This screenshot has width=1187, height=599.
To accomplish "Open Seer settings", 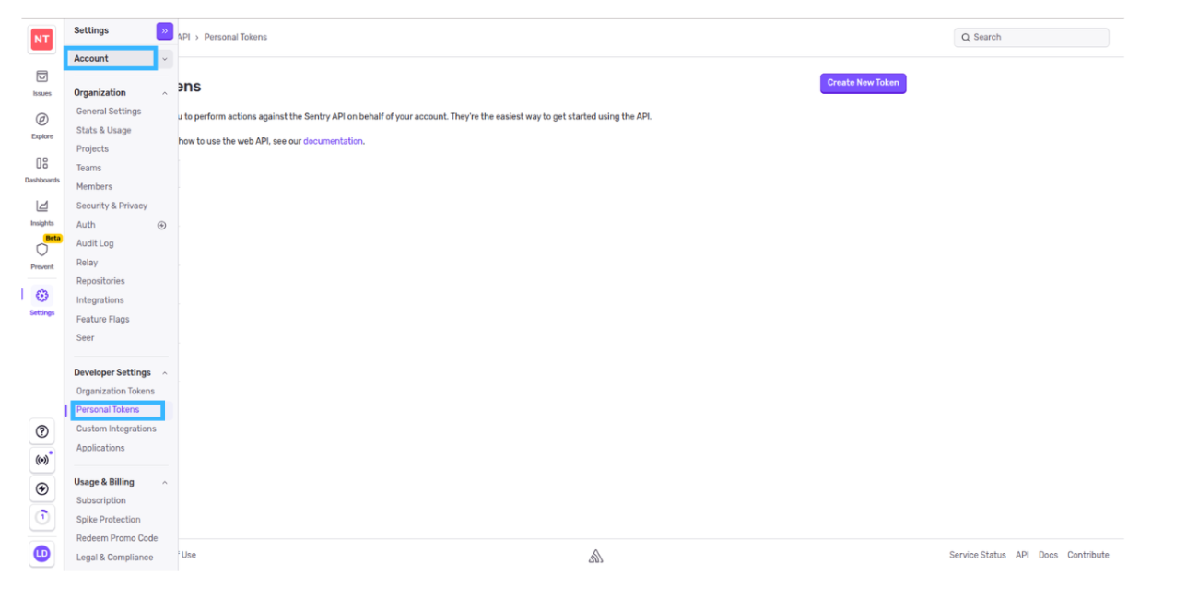I will pyautogui.click(x=85, y=338).
